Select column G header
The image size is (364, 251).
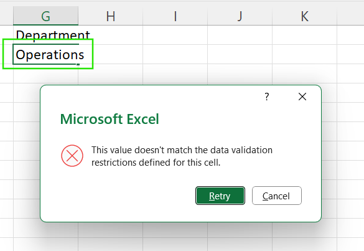pyautogui.click(x=45, y=16)
